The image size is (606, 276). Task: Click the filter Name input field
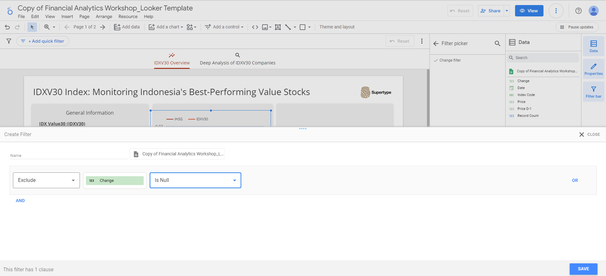[69, 155]
